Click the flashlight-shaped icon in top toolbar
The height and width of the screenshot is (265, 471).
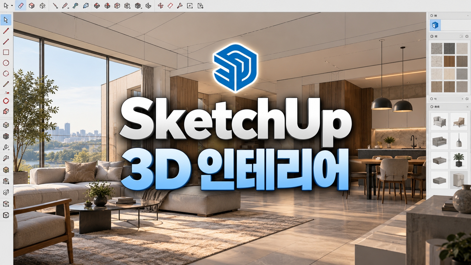point(180,6)
